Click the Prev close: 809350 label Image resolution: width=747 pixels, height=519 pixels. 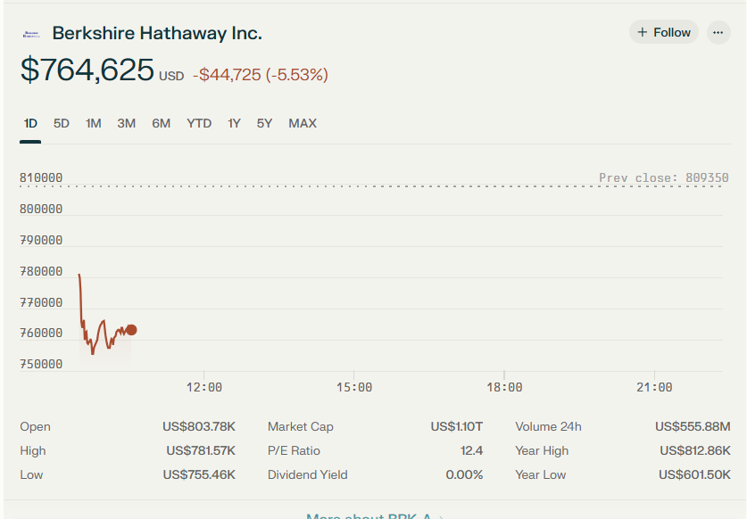664,177
